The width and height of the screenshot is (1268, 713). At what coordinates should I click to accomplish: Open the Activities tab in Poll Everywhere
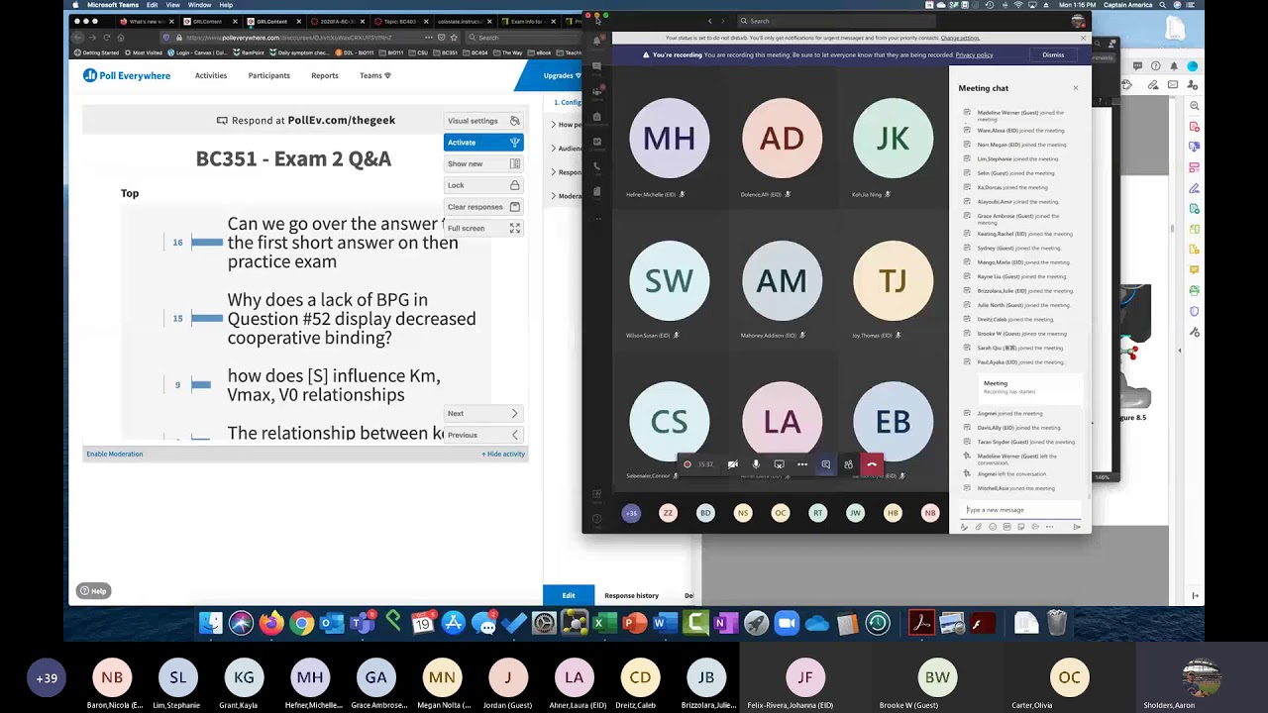coord(211,75)
